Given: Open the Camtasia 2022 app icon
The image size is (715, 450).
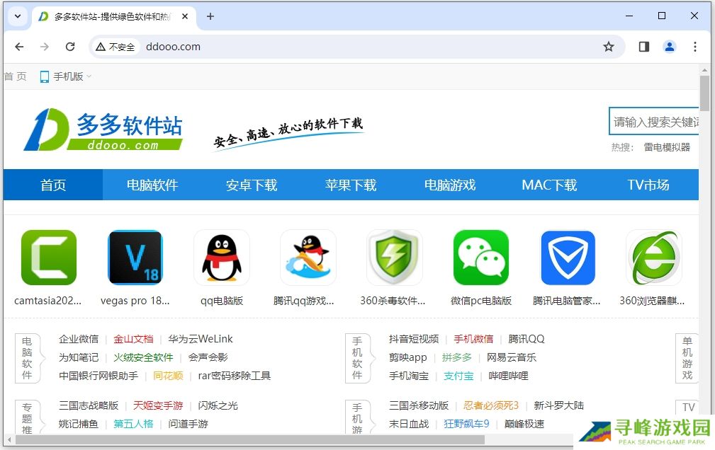Looking at the screenshot, I should point(49,258).
